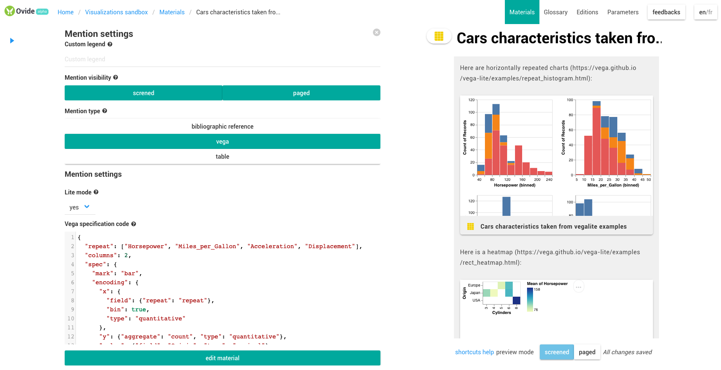Open heatmap chart ellipsis actions menu

click(579, 287)
